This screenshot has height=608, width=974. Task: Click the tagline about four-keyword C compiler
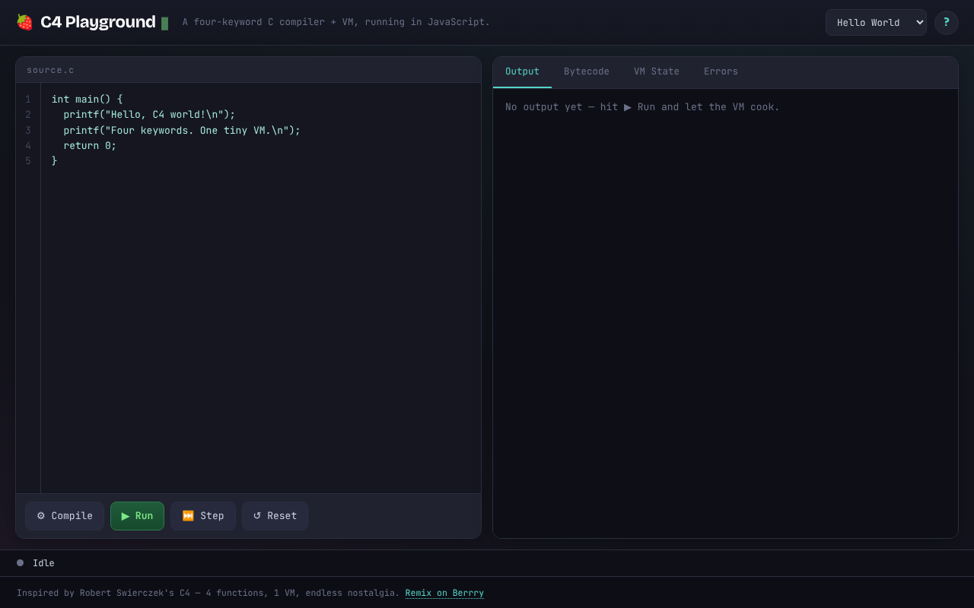[x=336, y=22]
